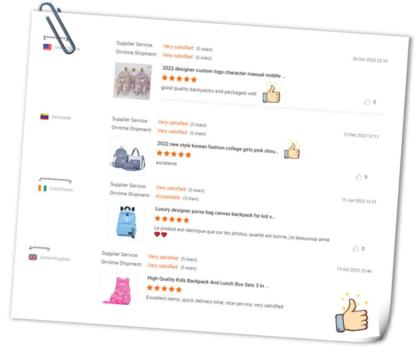Click the United Kingdom flag icon
The height and width of the screenshot is (354, 419).
coord(33,257)
